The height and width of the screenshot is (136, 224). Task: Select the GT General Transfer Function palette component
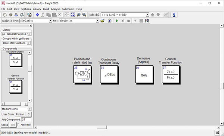coord(15,87)
